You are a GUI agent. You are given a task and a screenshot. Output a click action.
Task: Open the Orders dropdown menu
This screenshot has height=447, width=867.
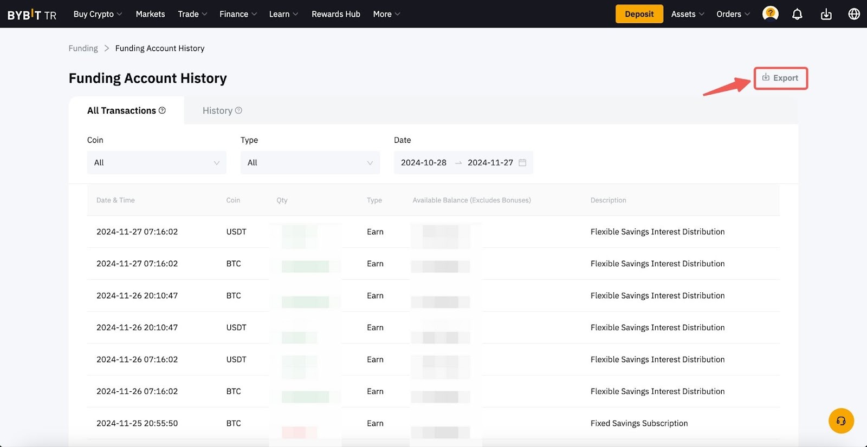coord(733,14)
